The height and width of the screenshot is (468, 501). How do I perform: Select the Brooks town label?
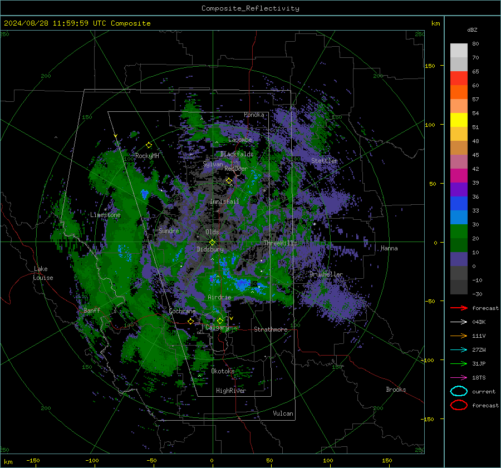[396, 390]
